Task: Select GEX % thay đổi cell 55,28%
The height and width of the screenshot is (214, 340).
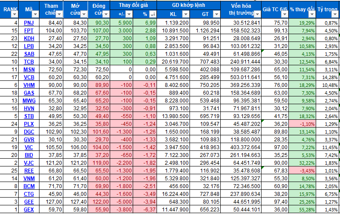Action: coord(302,209)
